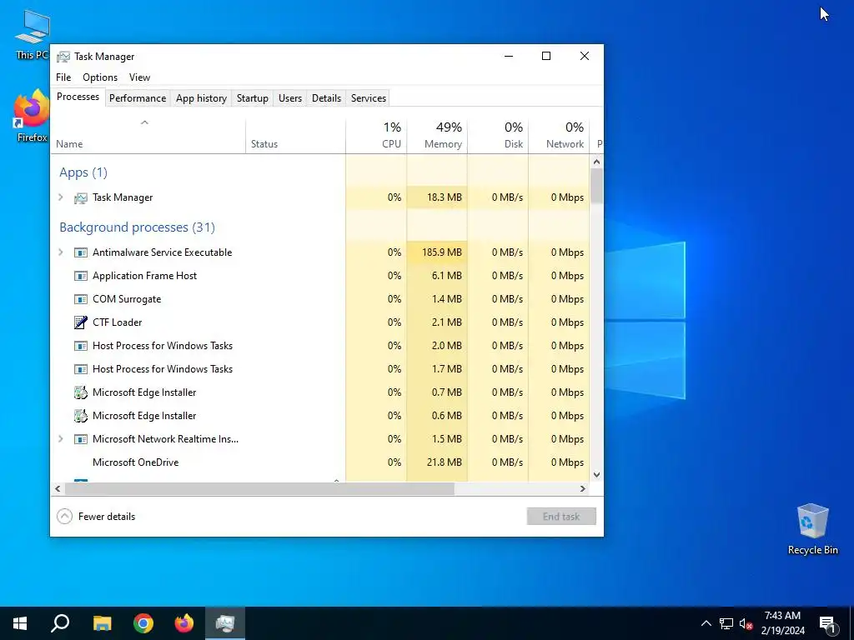The width and height of the screenshot is (854, 640).
Task: Click first Microsoft Edge Installer icon
Action: coord(81,392)
